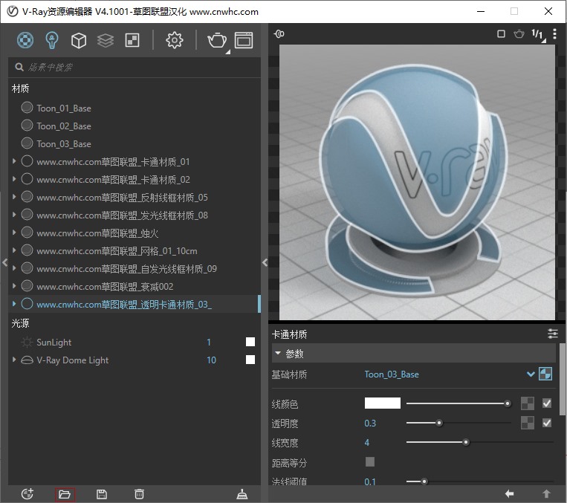Viewport: 567px width, 503px height.
Task: Click Dome Light intensity value 10
Action: point(211,360)
